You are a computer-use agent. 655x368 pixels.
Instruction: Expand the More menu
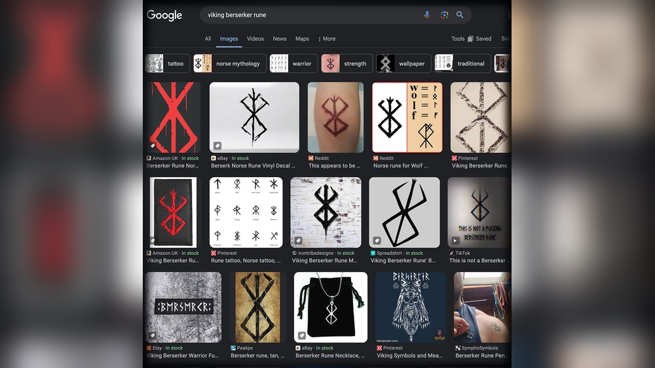[x=327, y=39]
